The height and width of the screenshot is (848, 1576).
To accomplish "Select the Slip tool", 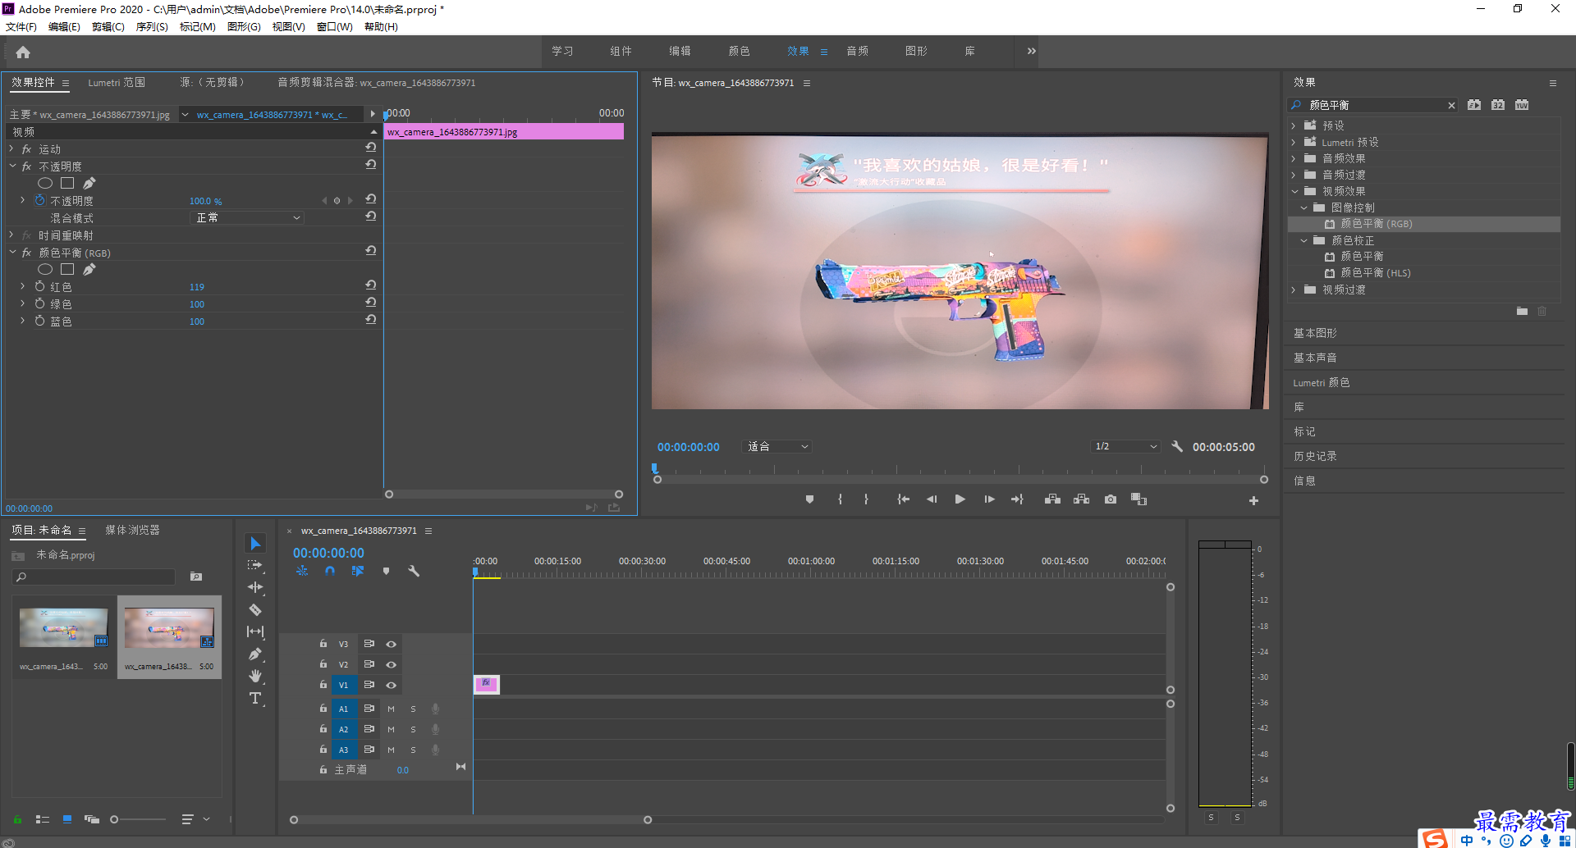I will pyautogui.click(x=255, y=631).
